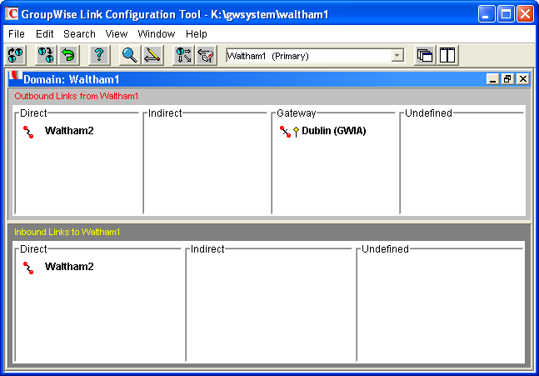This screenshot has width=539, height=376.
Task: Click the Domain: Waltham1 window icon
Action: coord(16,76)
